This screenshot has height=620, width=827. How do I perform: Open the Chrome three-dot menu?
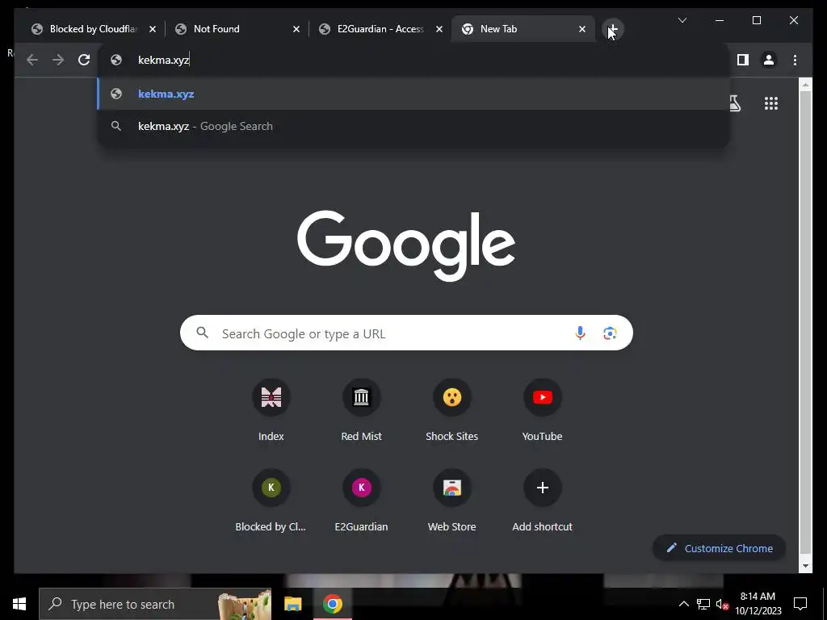click(795, 60)
